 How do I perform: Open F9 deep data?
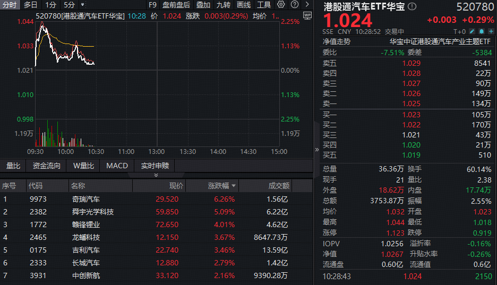point(152,5)
